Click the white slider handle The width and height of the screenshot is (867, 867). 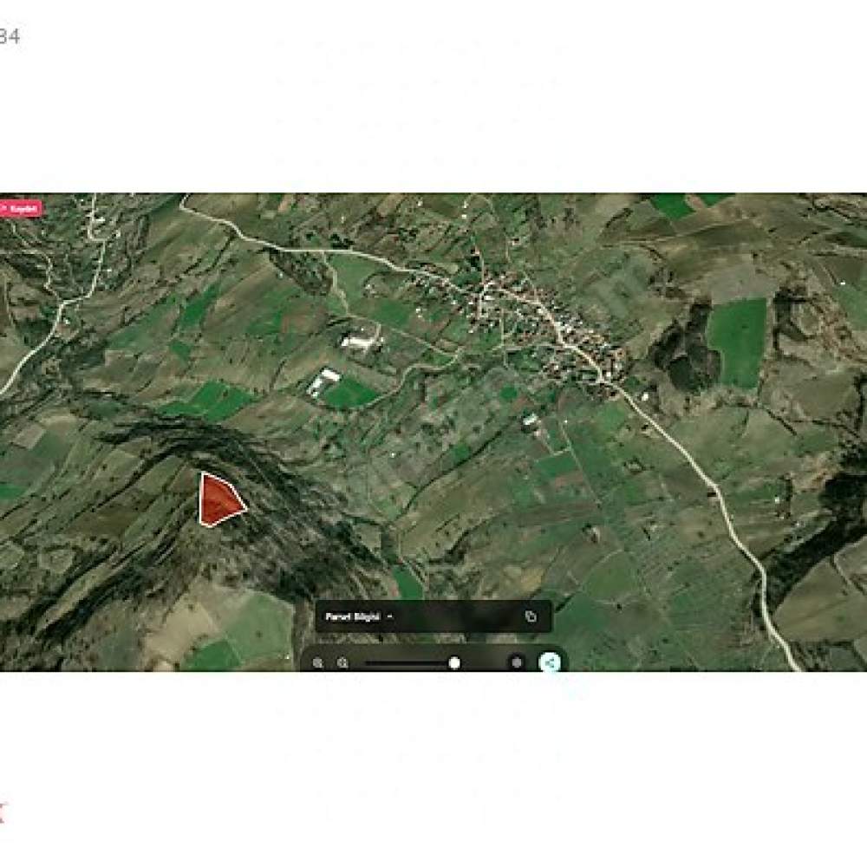(x=454, y=663)
